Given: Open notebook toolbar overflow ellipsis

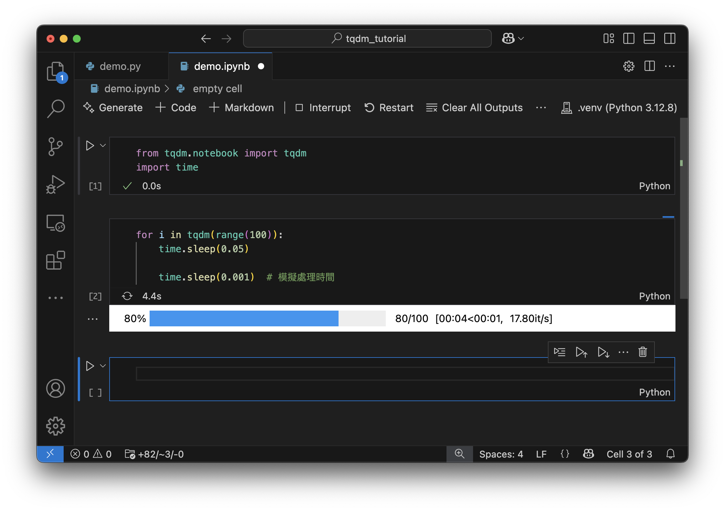Looking at the screenshot, I should tap(541, 108).
